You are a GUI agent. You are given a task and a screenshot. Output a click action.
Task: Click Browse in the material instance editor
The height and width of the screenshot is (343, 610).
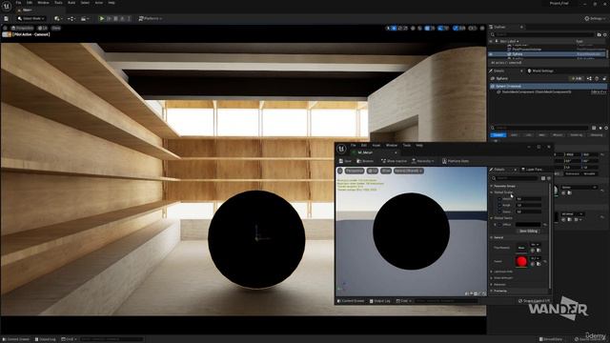(x=365, y=161)
